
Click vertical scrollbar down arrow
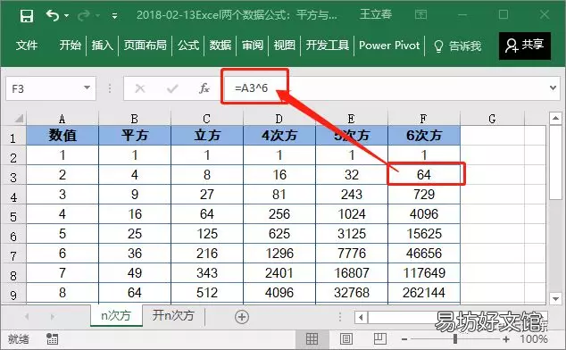click(555, 299)
